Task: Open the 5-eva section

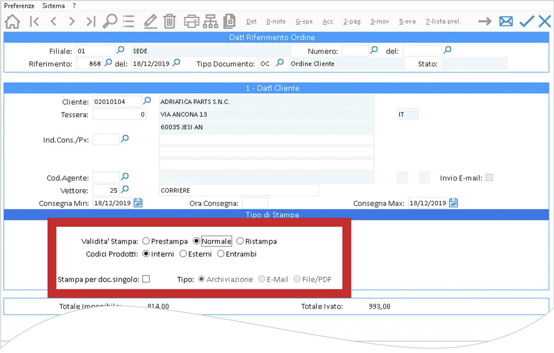Action: coord(407,21)
